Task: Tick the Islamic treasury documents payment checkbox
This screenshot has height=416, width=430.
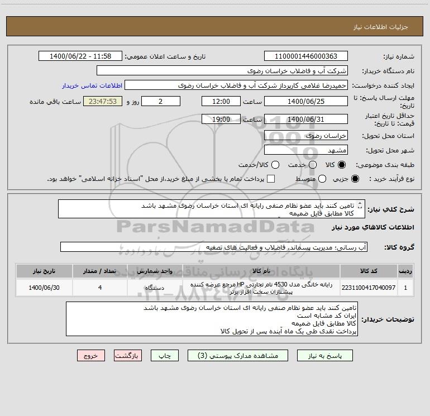Action: (271, 179)
